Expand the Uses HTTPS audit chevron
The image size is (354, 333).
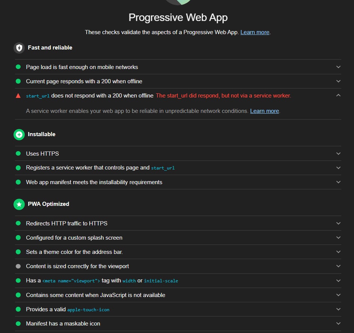point(338,153)
